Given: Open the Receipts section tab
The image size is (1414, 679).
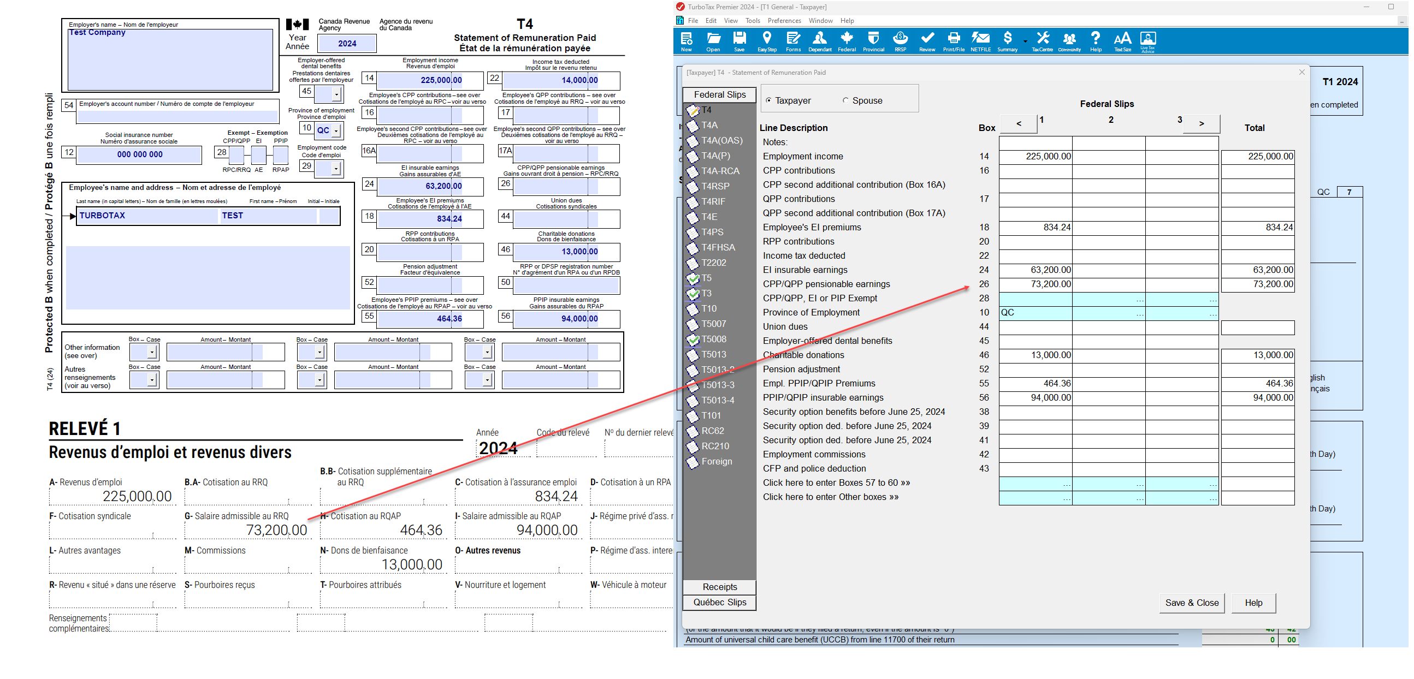Looking at the screenshot, I should point(719,587).
